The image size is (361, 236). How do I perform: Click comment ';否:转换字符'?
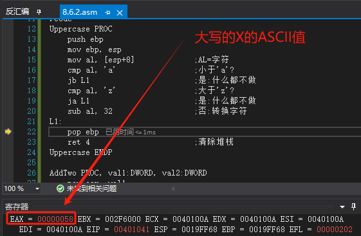[221, 111]
